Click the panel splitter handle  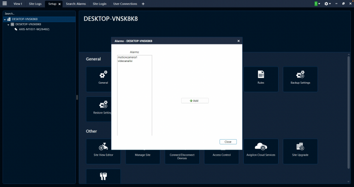(77, 97)
